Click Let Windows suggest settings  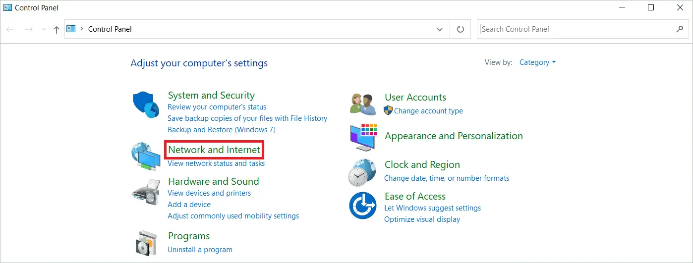[433, 208]
